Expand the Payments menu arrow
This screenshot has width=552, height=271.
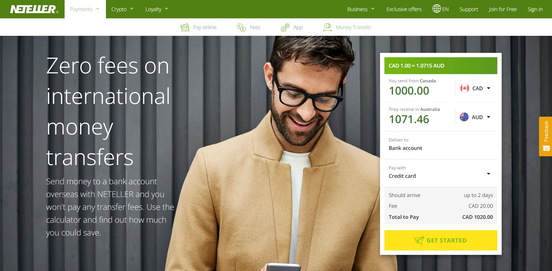coord(98,9)
